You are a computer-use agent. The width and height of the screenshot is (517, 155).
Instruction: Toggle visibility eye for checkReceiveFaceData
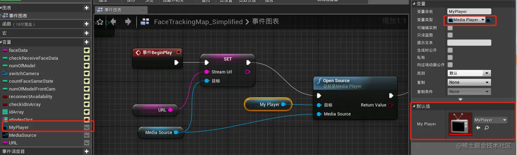click(x=87, y=58)
